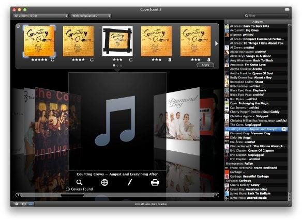
Task: Click the Apply button
Action: click(x=205, y=65)
